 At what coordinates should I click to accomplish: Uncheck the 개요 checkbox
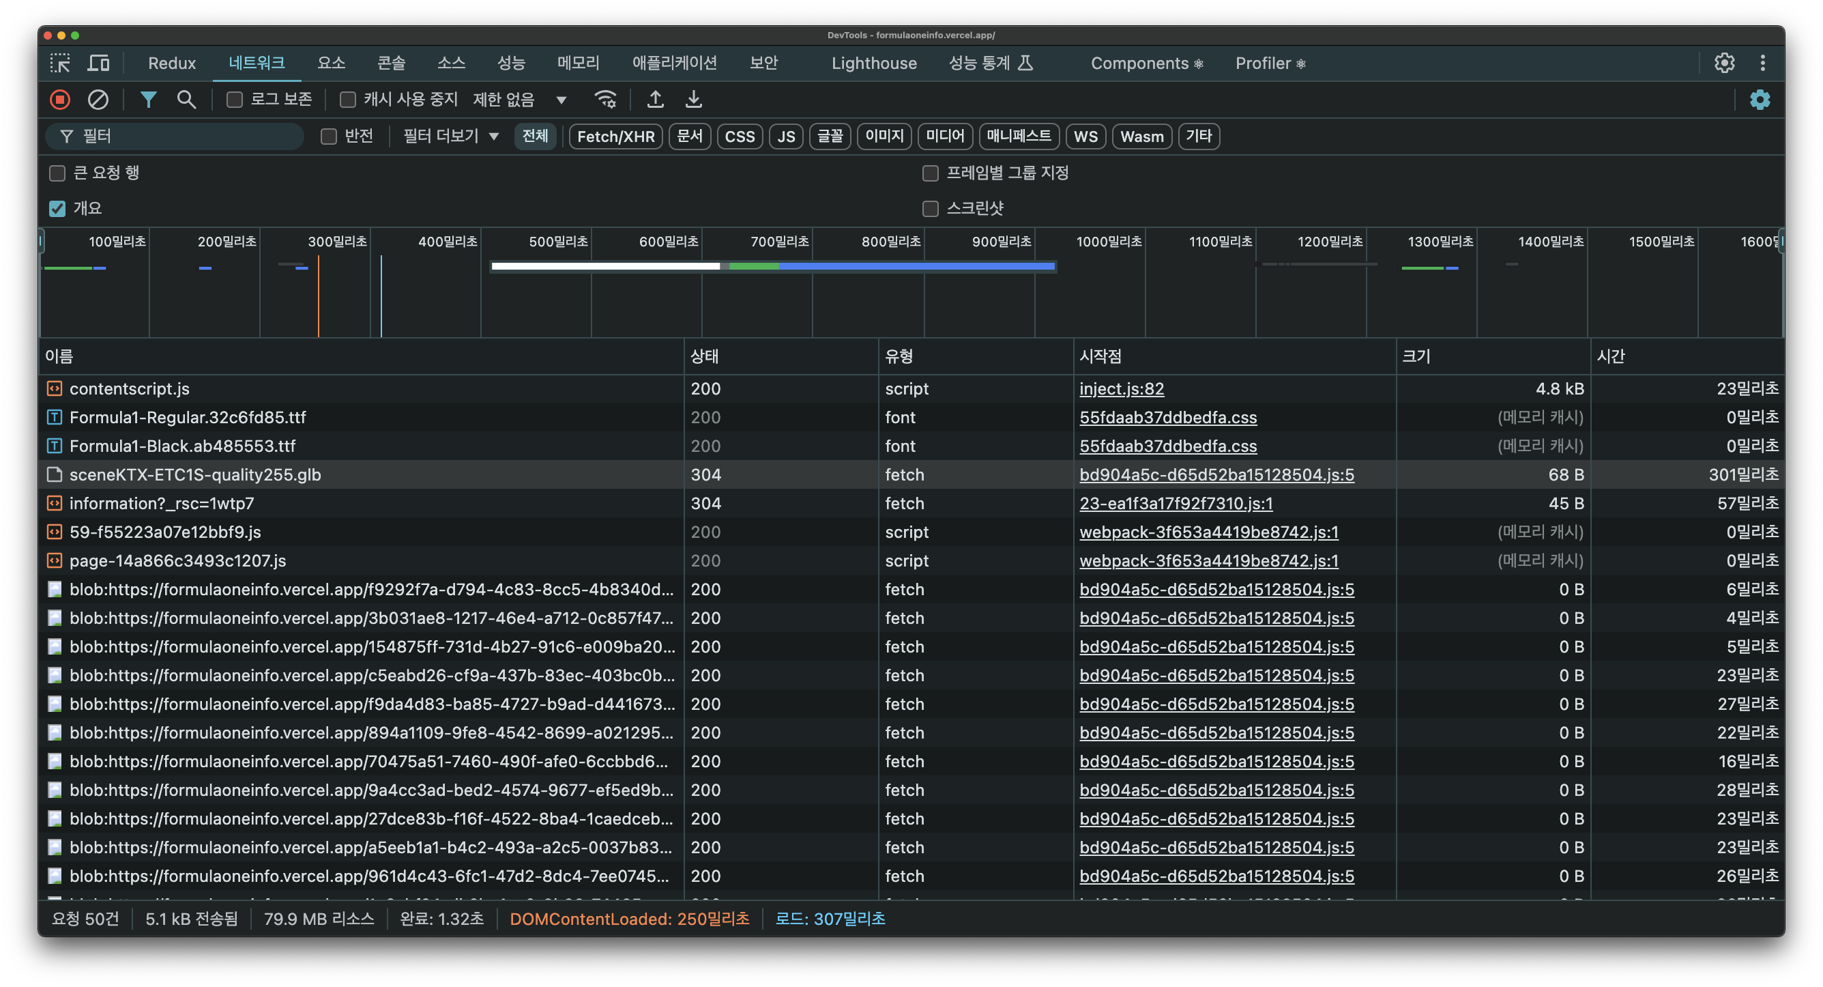pos(57,209)
